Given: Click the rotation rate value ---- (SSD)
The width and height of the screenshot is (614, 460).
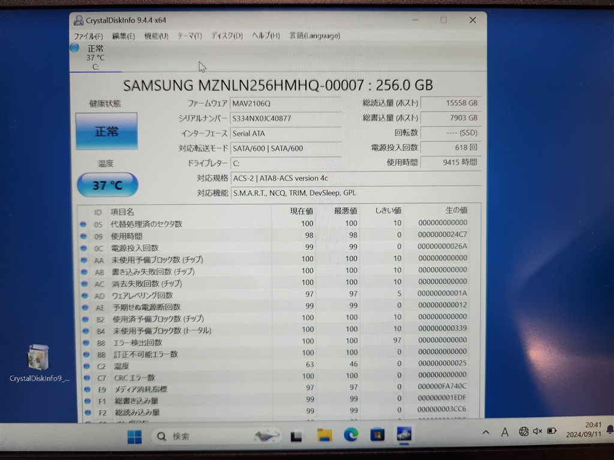Looking at the screenshot, I should [450, 132].
